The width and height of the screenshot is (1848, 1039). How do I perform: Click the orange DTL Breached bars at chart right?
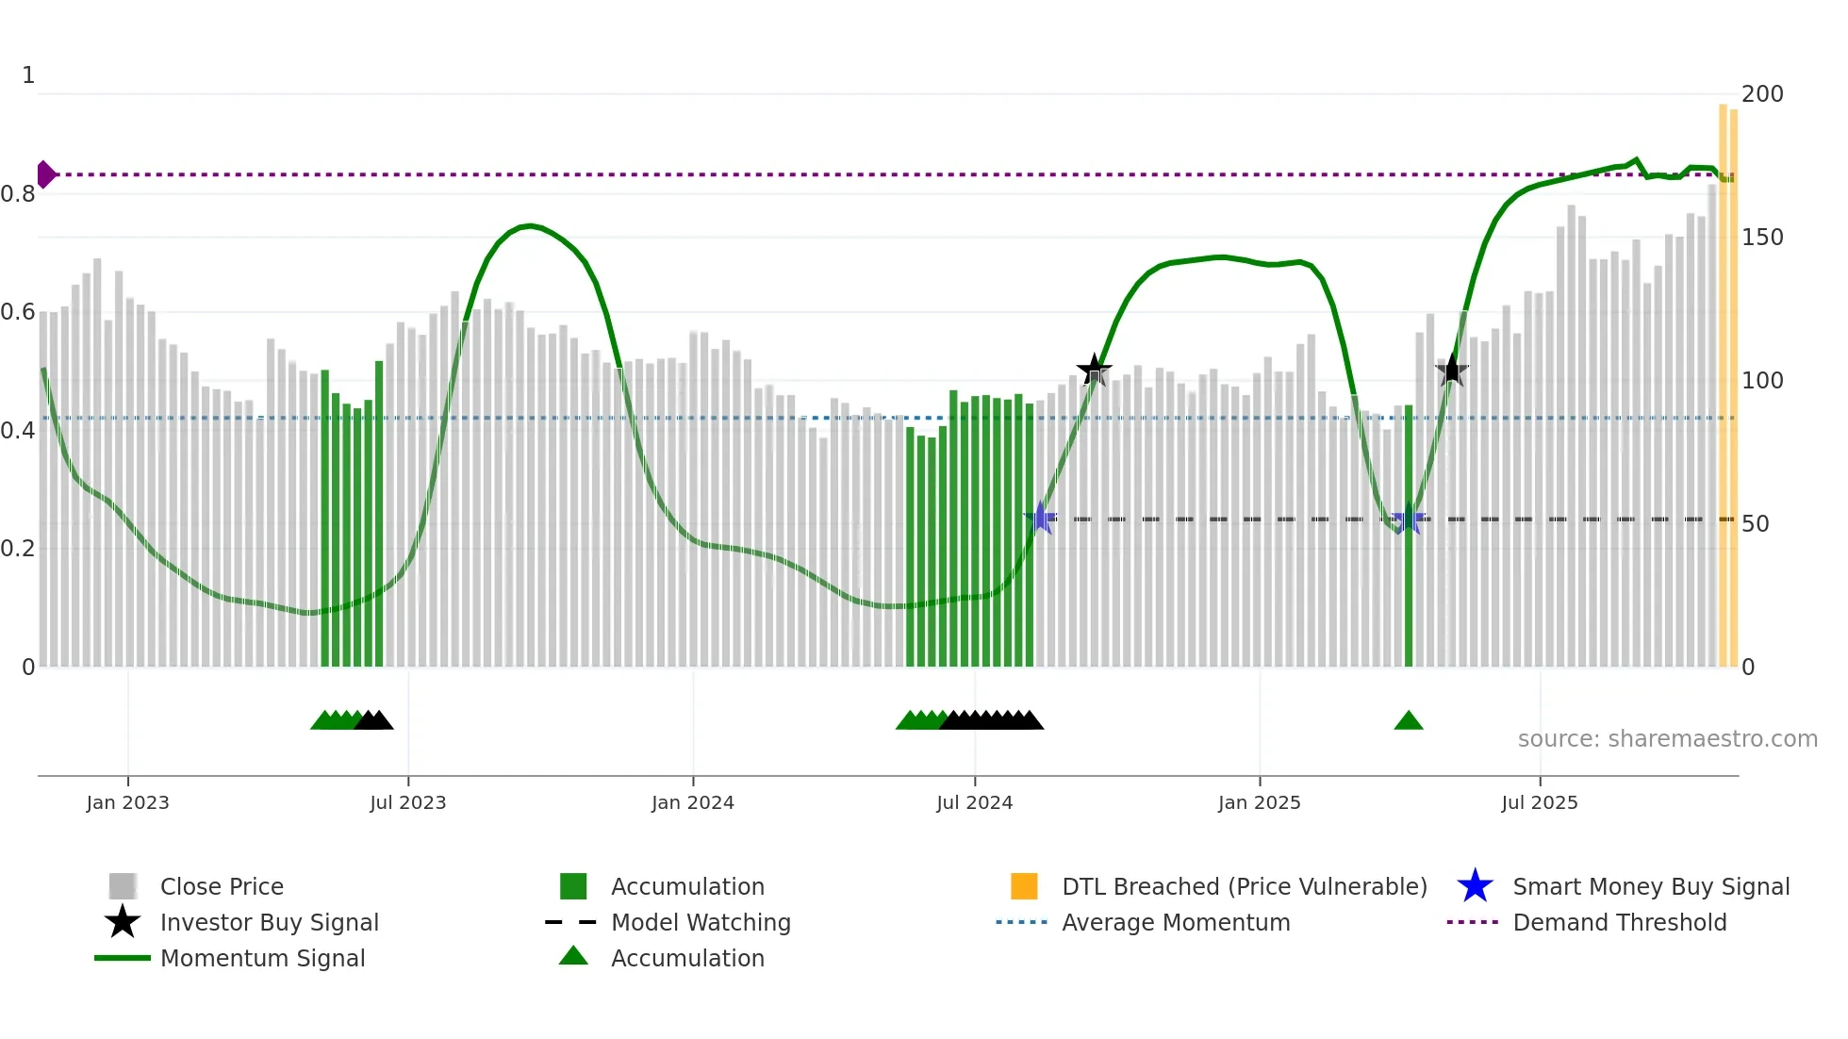[x=1727, y=377]
